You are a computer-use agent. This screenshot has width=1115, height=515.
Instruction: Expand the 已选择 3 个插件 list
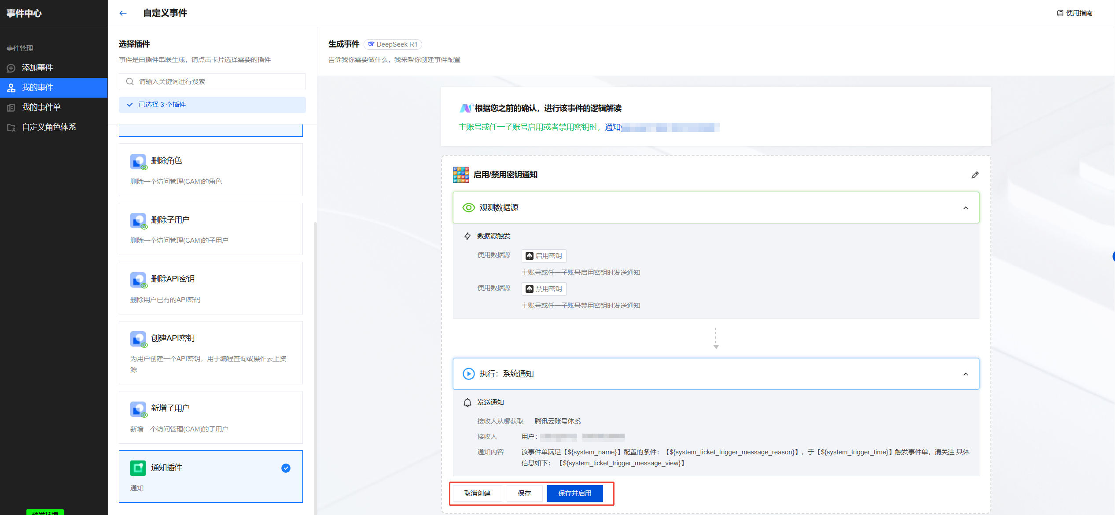point(212,105)
